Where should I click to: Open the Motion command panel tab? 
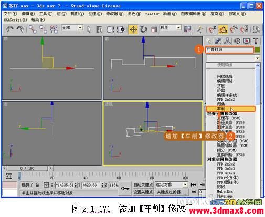tap(237, 41)
